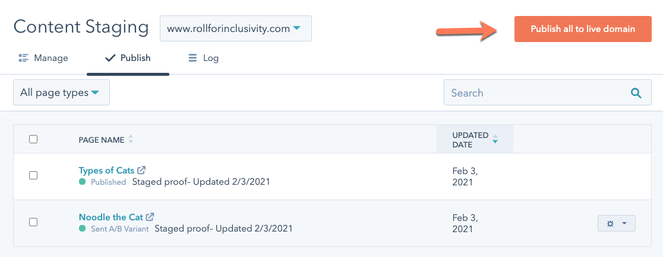Select the Noodle the Cat row checkbox

(33, 222)
